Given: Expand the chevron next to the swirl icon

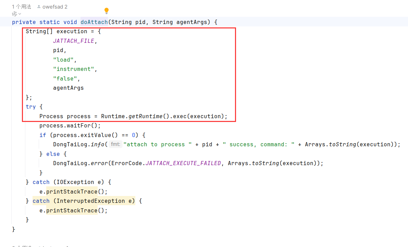Looking at the screenshot, I should tap(20, 14).
